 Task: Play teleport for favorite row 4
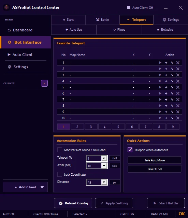(x=160, y=81)
